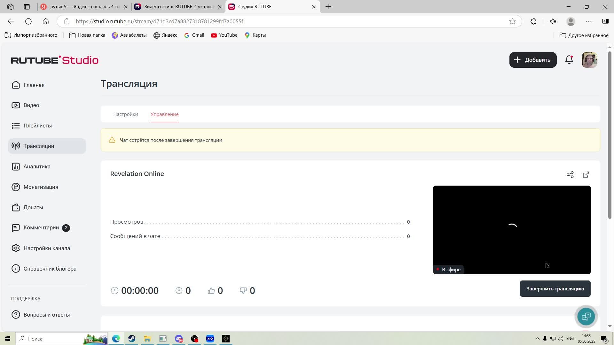Open the Новая папка bookmarks folder
The image size is (614, 345).
point(87,35)
